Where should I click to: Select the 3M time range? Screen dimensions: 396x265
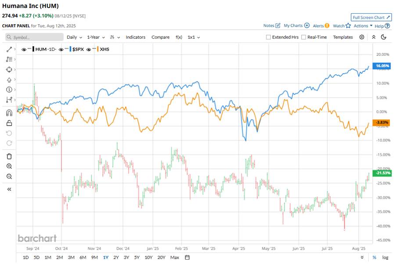click(x=71, y=258)
